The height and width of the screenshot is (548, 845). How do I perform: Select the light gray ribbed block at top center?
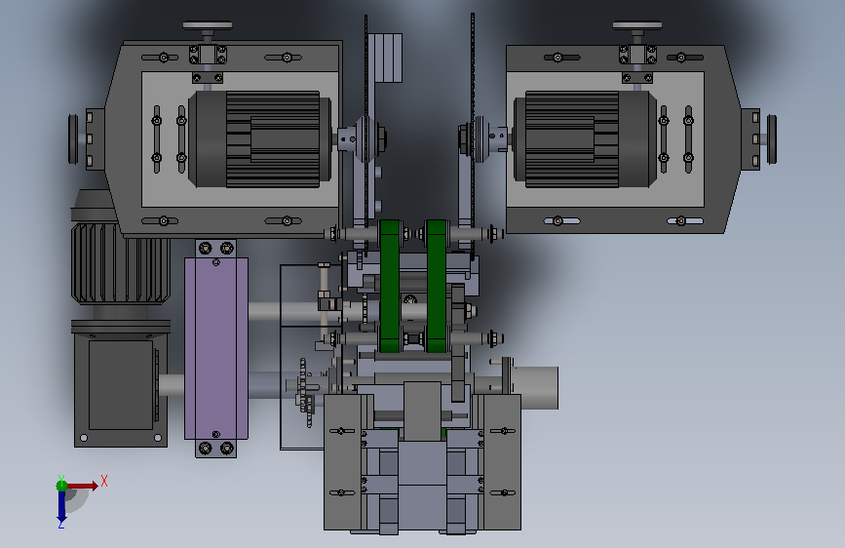pos(385,58)
